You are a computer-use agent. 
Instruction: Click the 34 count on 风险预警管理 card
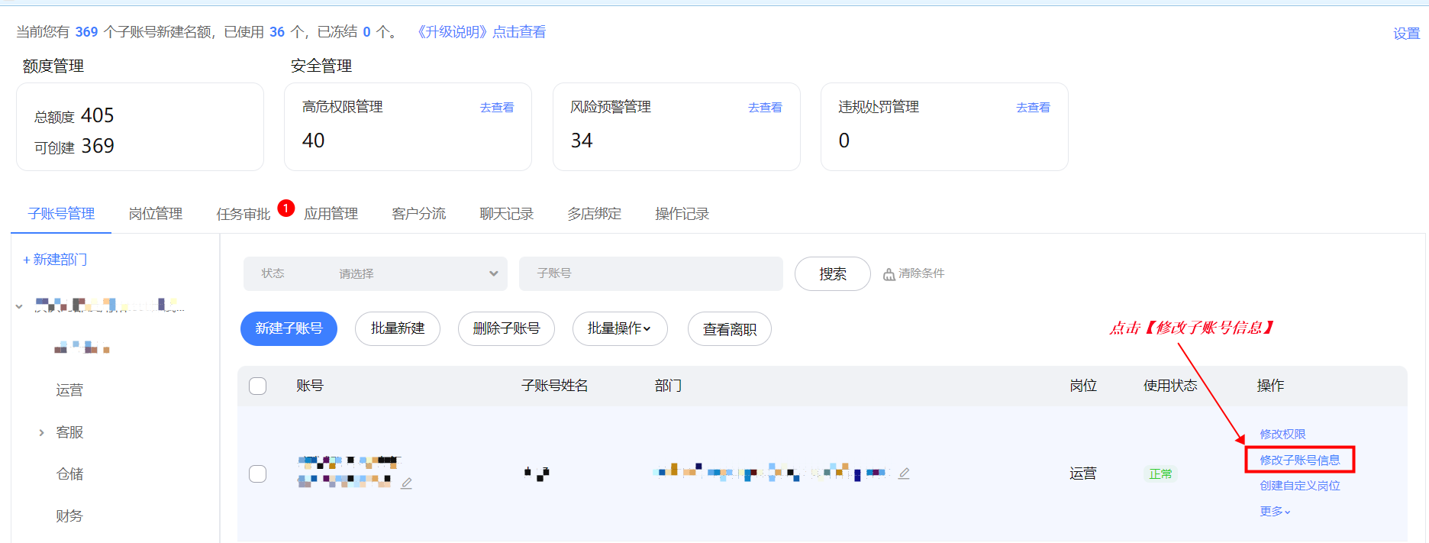(x=582, y=141)
